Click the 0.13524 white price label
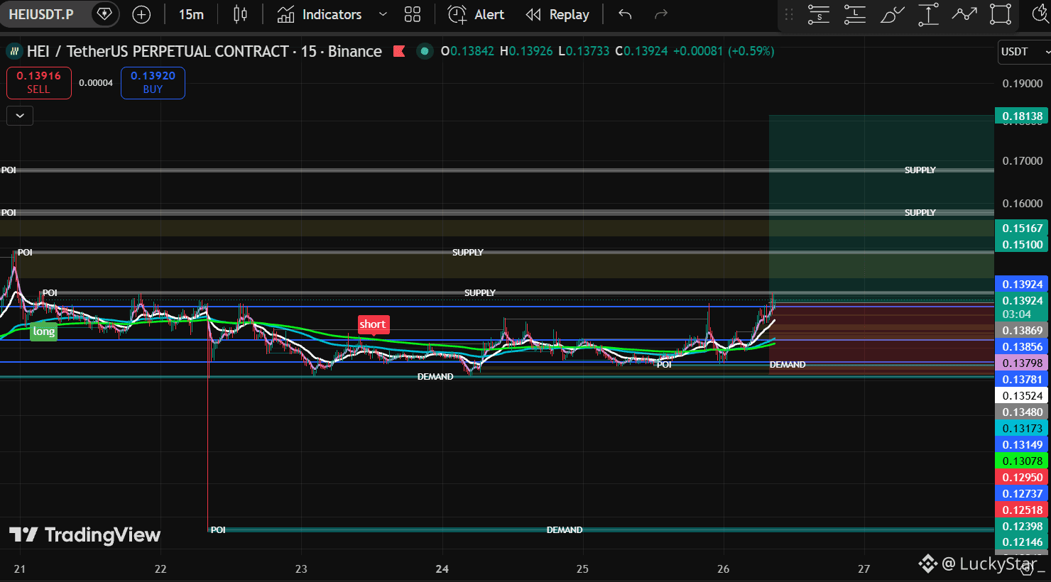This screenshot has height=582, width=1051. tap(1022, 395)
